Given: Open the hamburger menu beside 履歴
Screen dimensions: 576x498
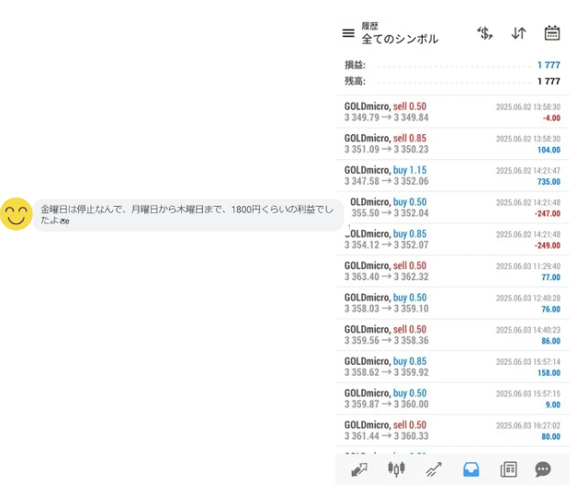Looking at the screenshot, I should [348, 33].
